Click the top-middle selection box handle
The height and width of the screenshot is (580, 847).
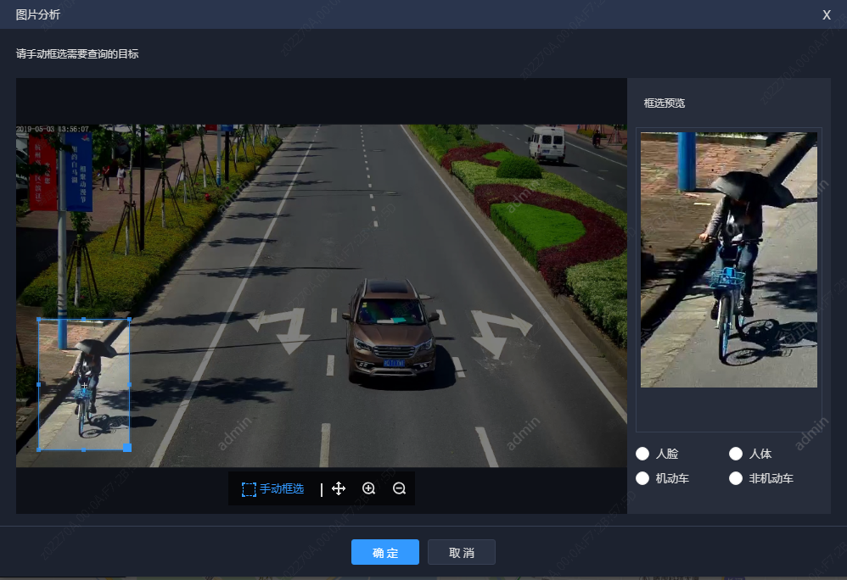coord(83,320)
